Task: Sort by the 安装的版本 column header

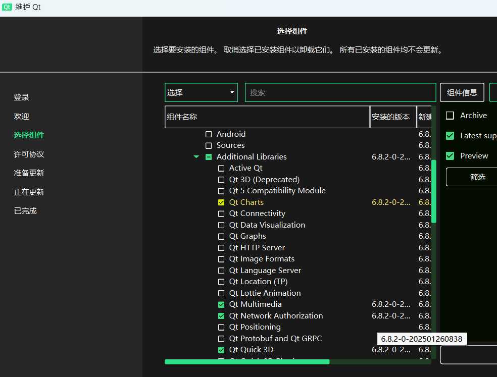Action: click(x=393, y=117)
